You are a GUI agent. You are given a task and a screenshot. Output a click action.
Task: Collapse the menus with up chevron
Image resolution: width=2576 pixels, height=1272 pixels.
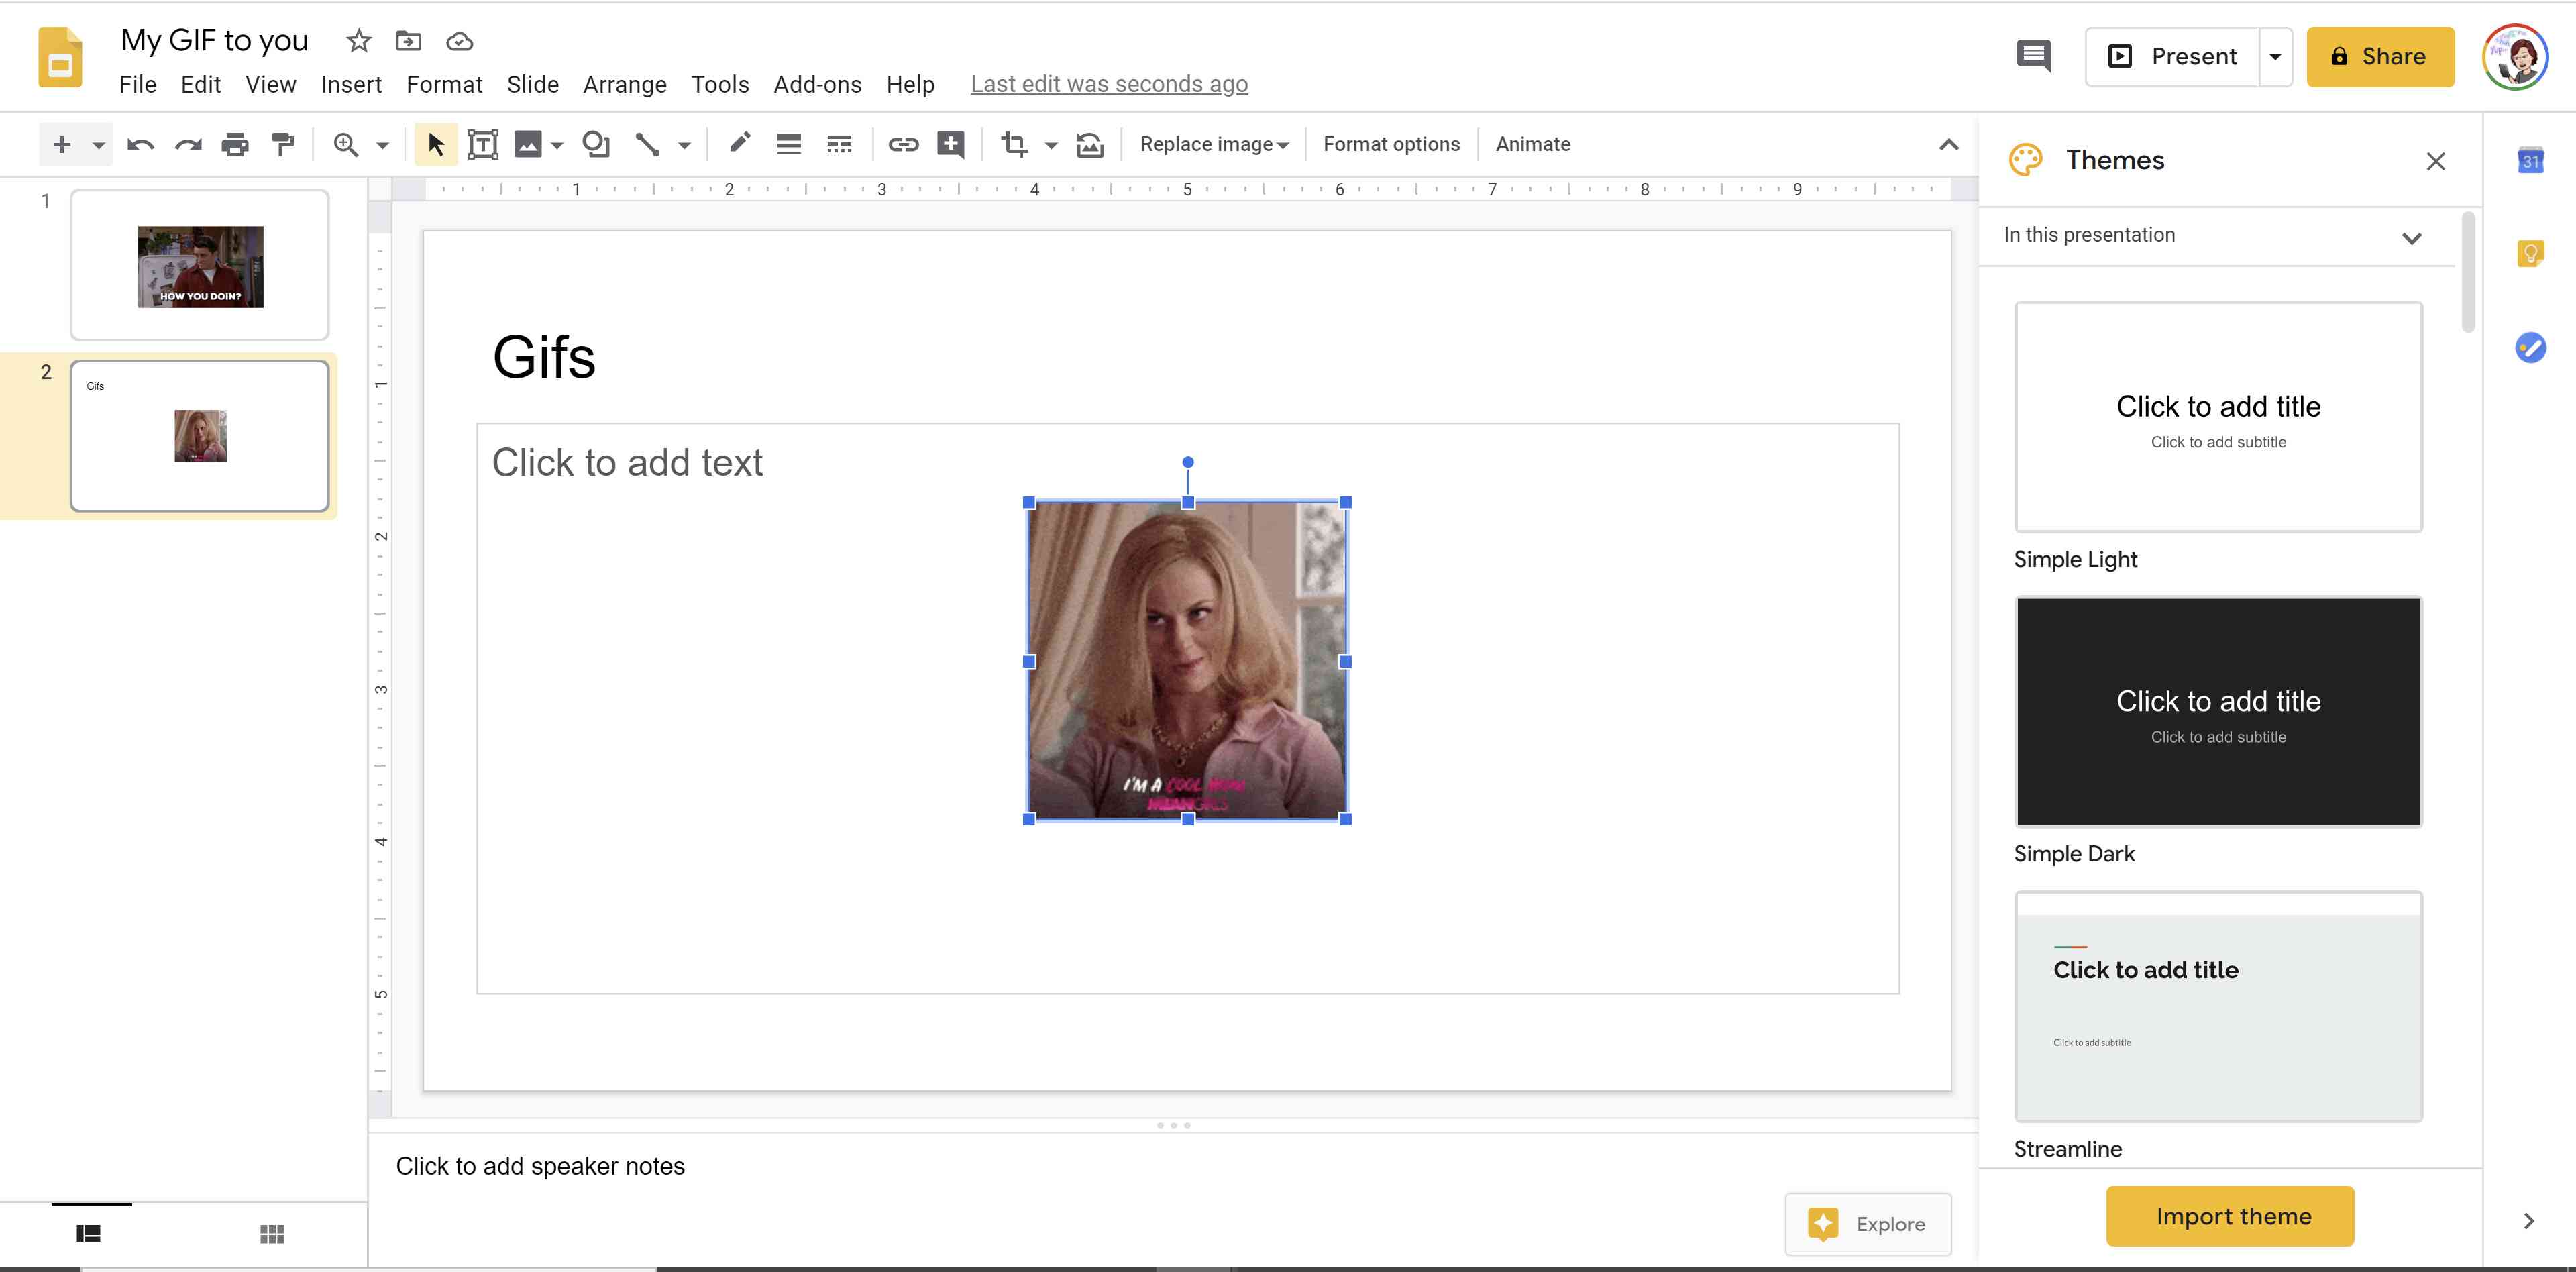1948,145
